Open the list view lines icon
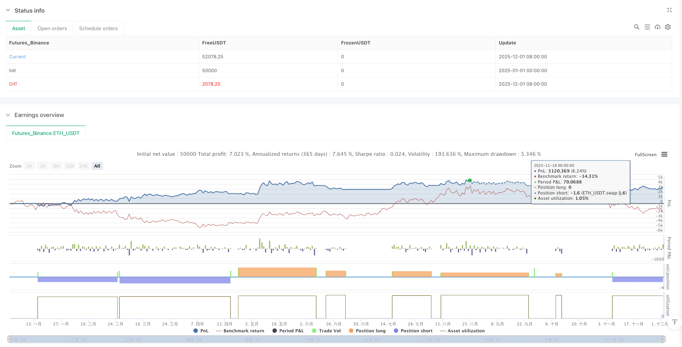Image resolution: width=682 pixels, height=347 pixels. [x=647, y=27]
